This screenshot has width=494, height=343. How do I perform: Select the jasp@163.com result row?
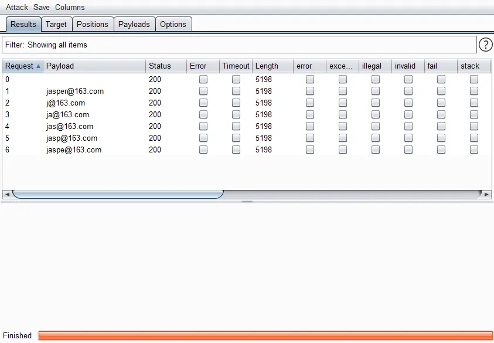tap(247, 138)
